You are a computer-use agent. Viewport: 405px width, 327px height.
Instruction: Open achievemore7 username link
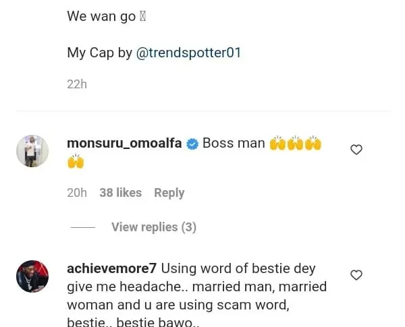pyautogui.click(x=112, y=268)
